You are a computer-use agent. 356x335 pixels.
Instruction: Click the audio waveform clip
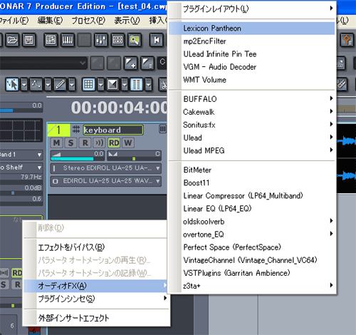coord(346,158)
